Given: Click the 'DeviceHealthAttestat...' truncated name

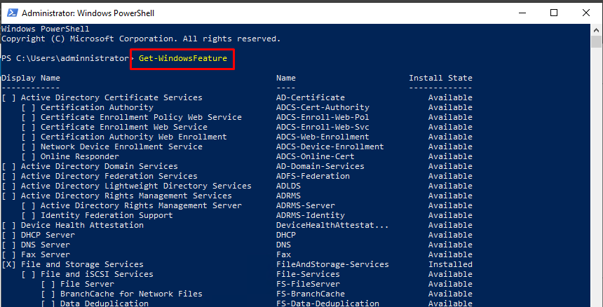Looking at the screenshot, I should [x=332, y=225].
